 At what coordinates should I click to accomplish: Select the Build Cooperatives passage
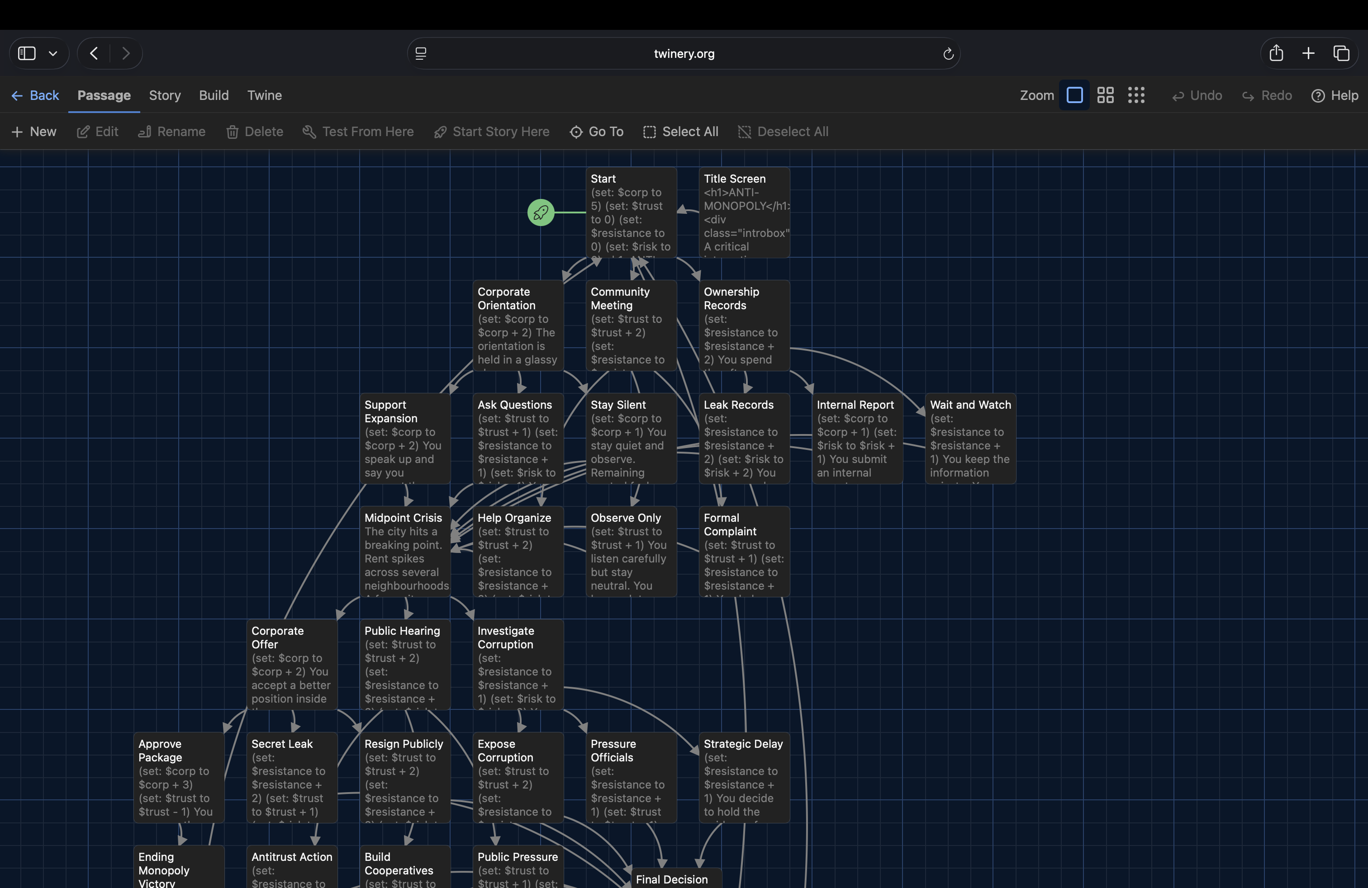(x=405, y=867)
